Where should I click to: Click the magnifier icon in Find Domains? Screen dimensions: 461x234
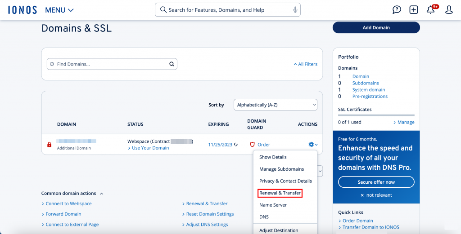(x=172, y=64)
